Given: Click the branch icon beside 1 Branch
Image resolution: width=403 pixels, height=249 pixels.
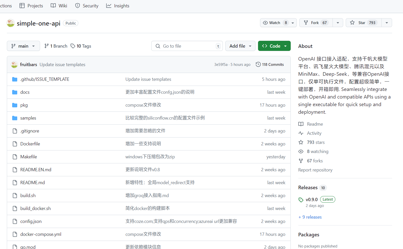Looking at the screenshot, I should pos(46,46).
